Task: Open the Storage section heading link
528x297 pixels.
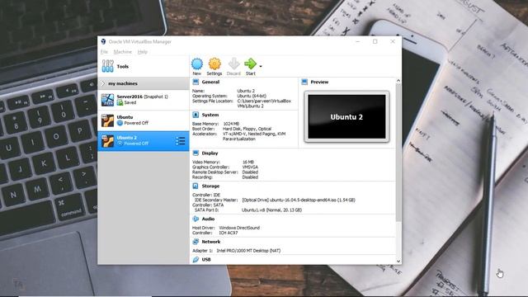Action: (x=210, y=186)
